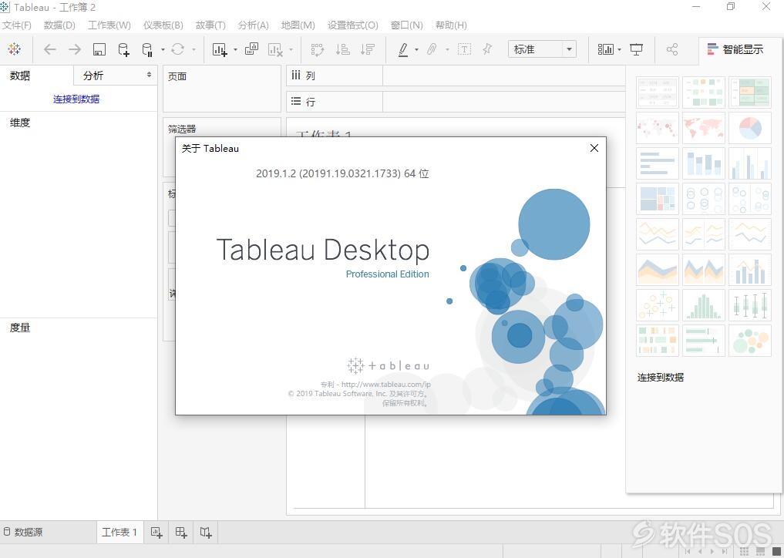Image resolution: width=784 pixels, height=558 pixels.
Task: Choose the histogram chart in Show Me
Action: 704,305
